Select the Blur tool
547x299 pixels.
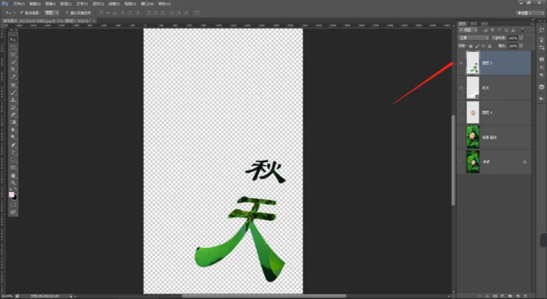pos(13,129)
